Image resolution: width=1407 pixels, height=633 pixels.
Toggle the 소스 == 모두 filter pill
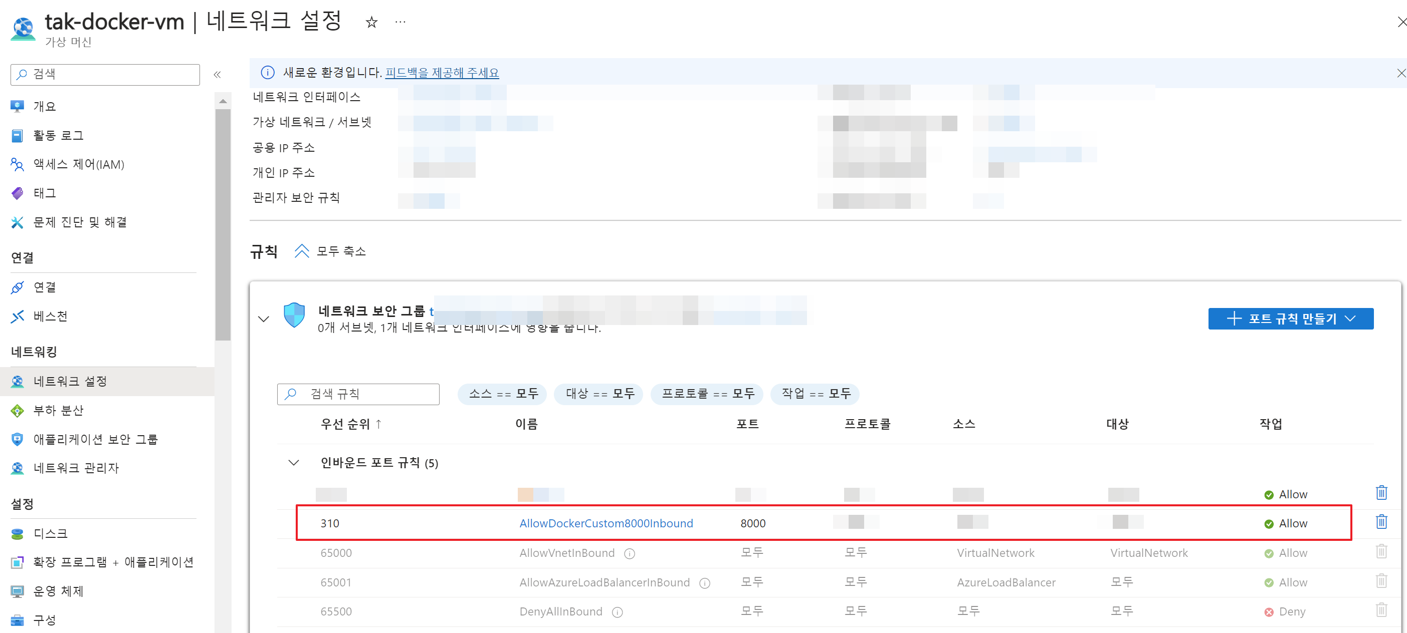point(502,394)
